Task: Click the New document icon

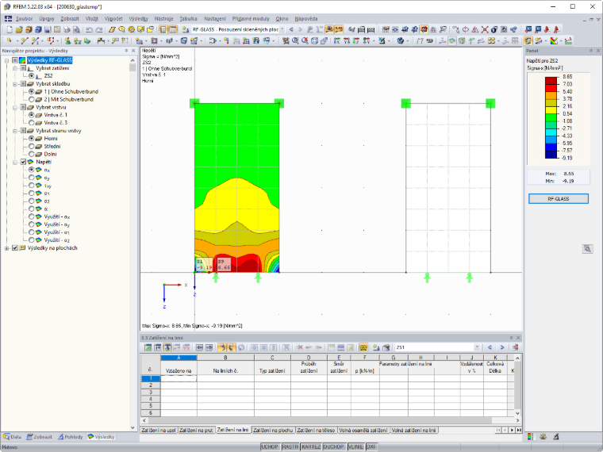Action: click(10, 29)
